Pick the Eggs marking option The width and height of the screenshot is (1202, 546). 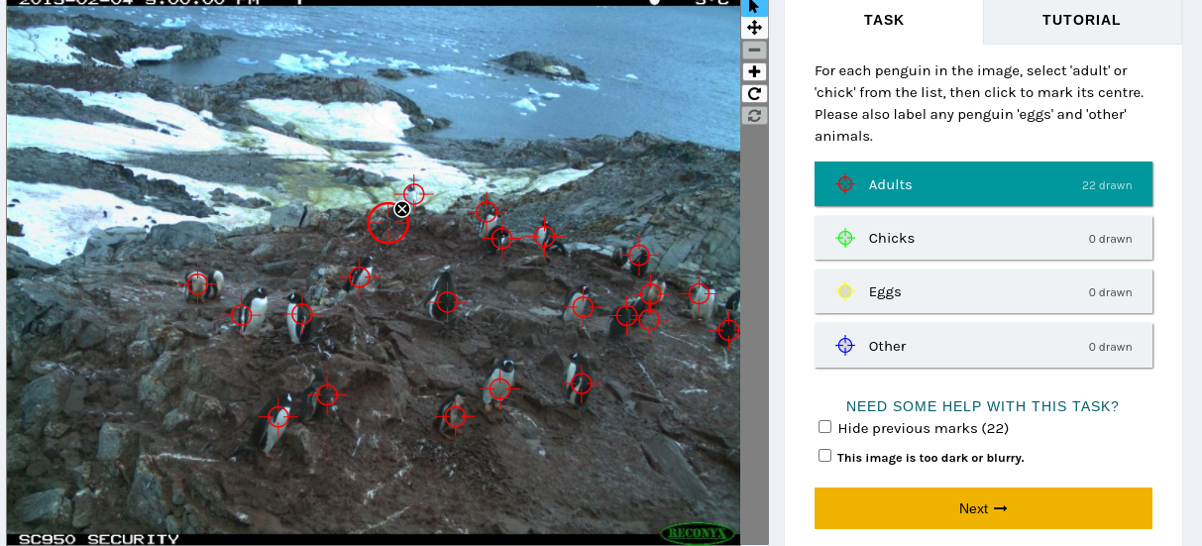click(x=983, y=292)
